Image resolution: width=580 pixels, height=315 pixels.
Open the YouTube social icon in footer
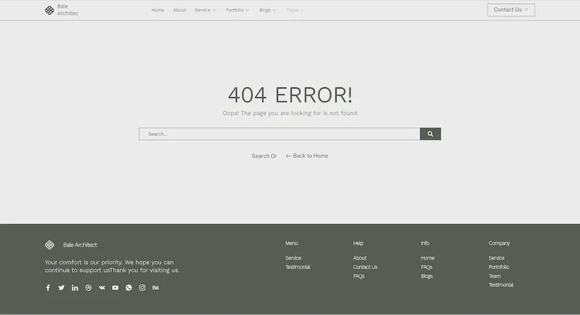click(115, 288)
